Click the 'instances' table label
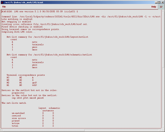 point(48,111)
